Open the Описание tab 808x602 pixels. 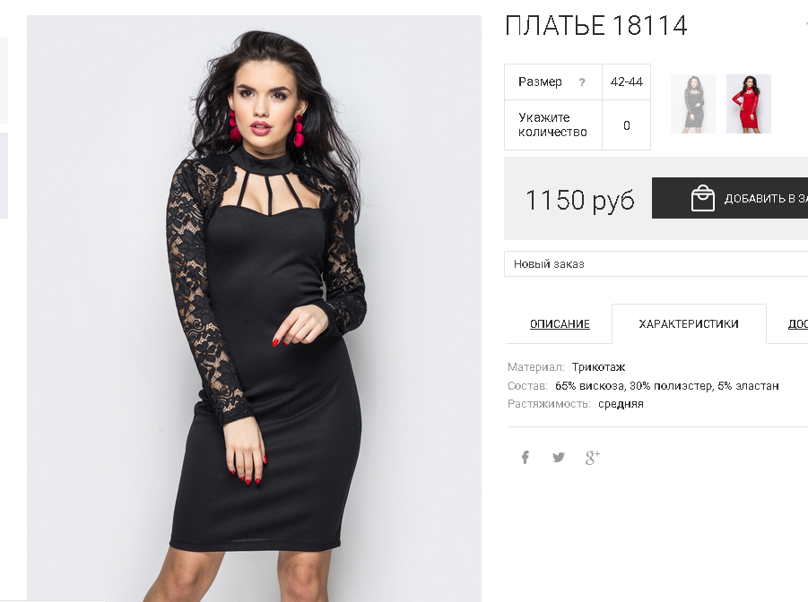pyautogui.click(x=560, y=324)
